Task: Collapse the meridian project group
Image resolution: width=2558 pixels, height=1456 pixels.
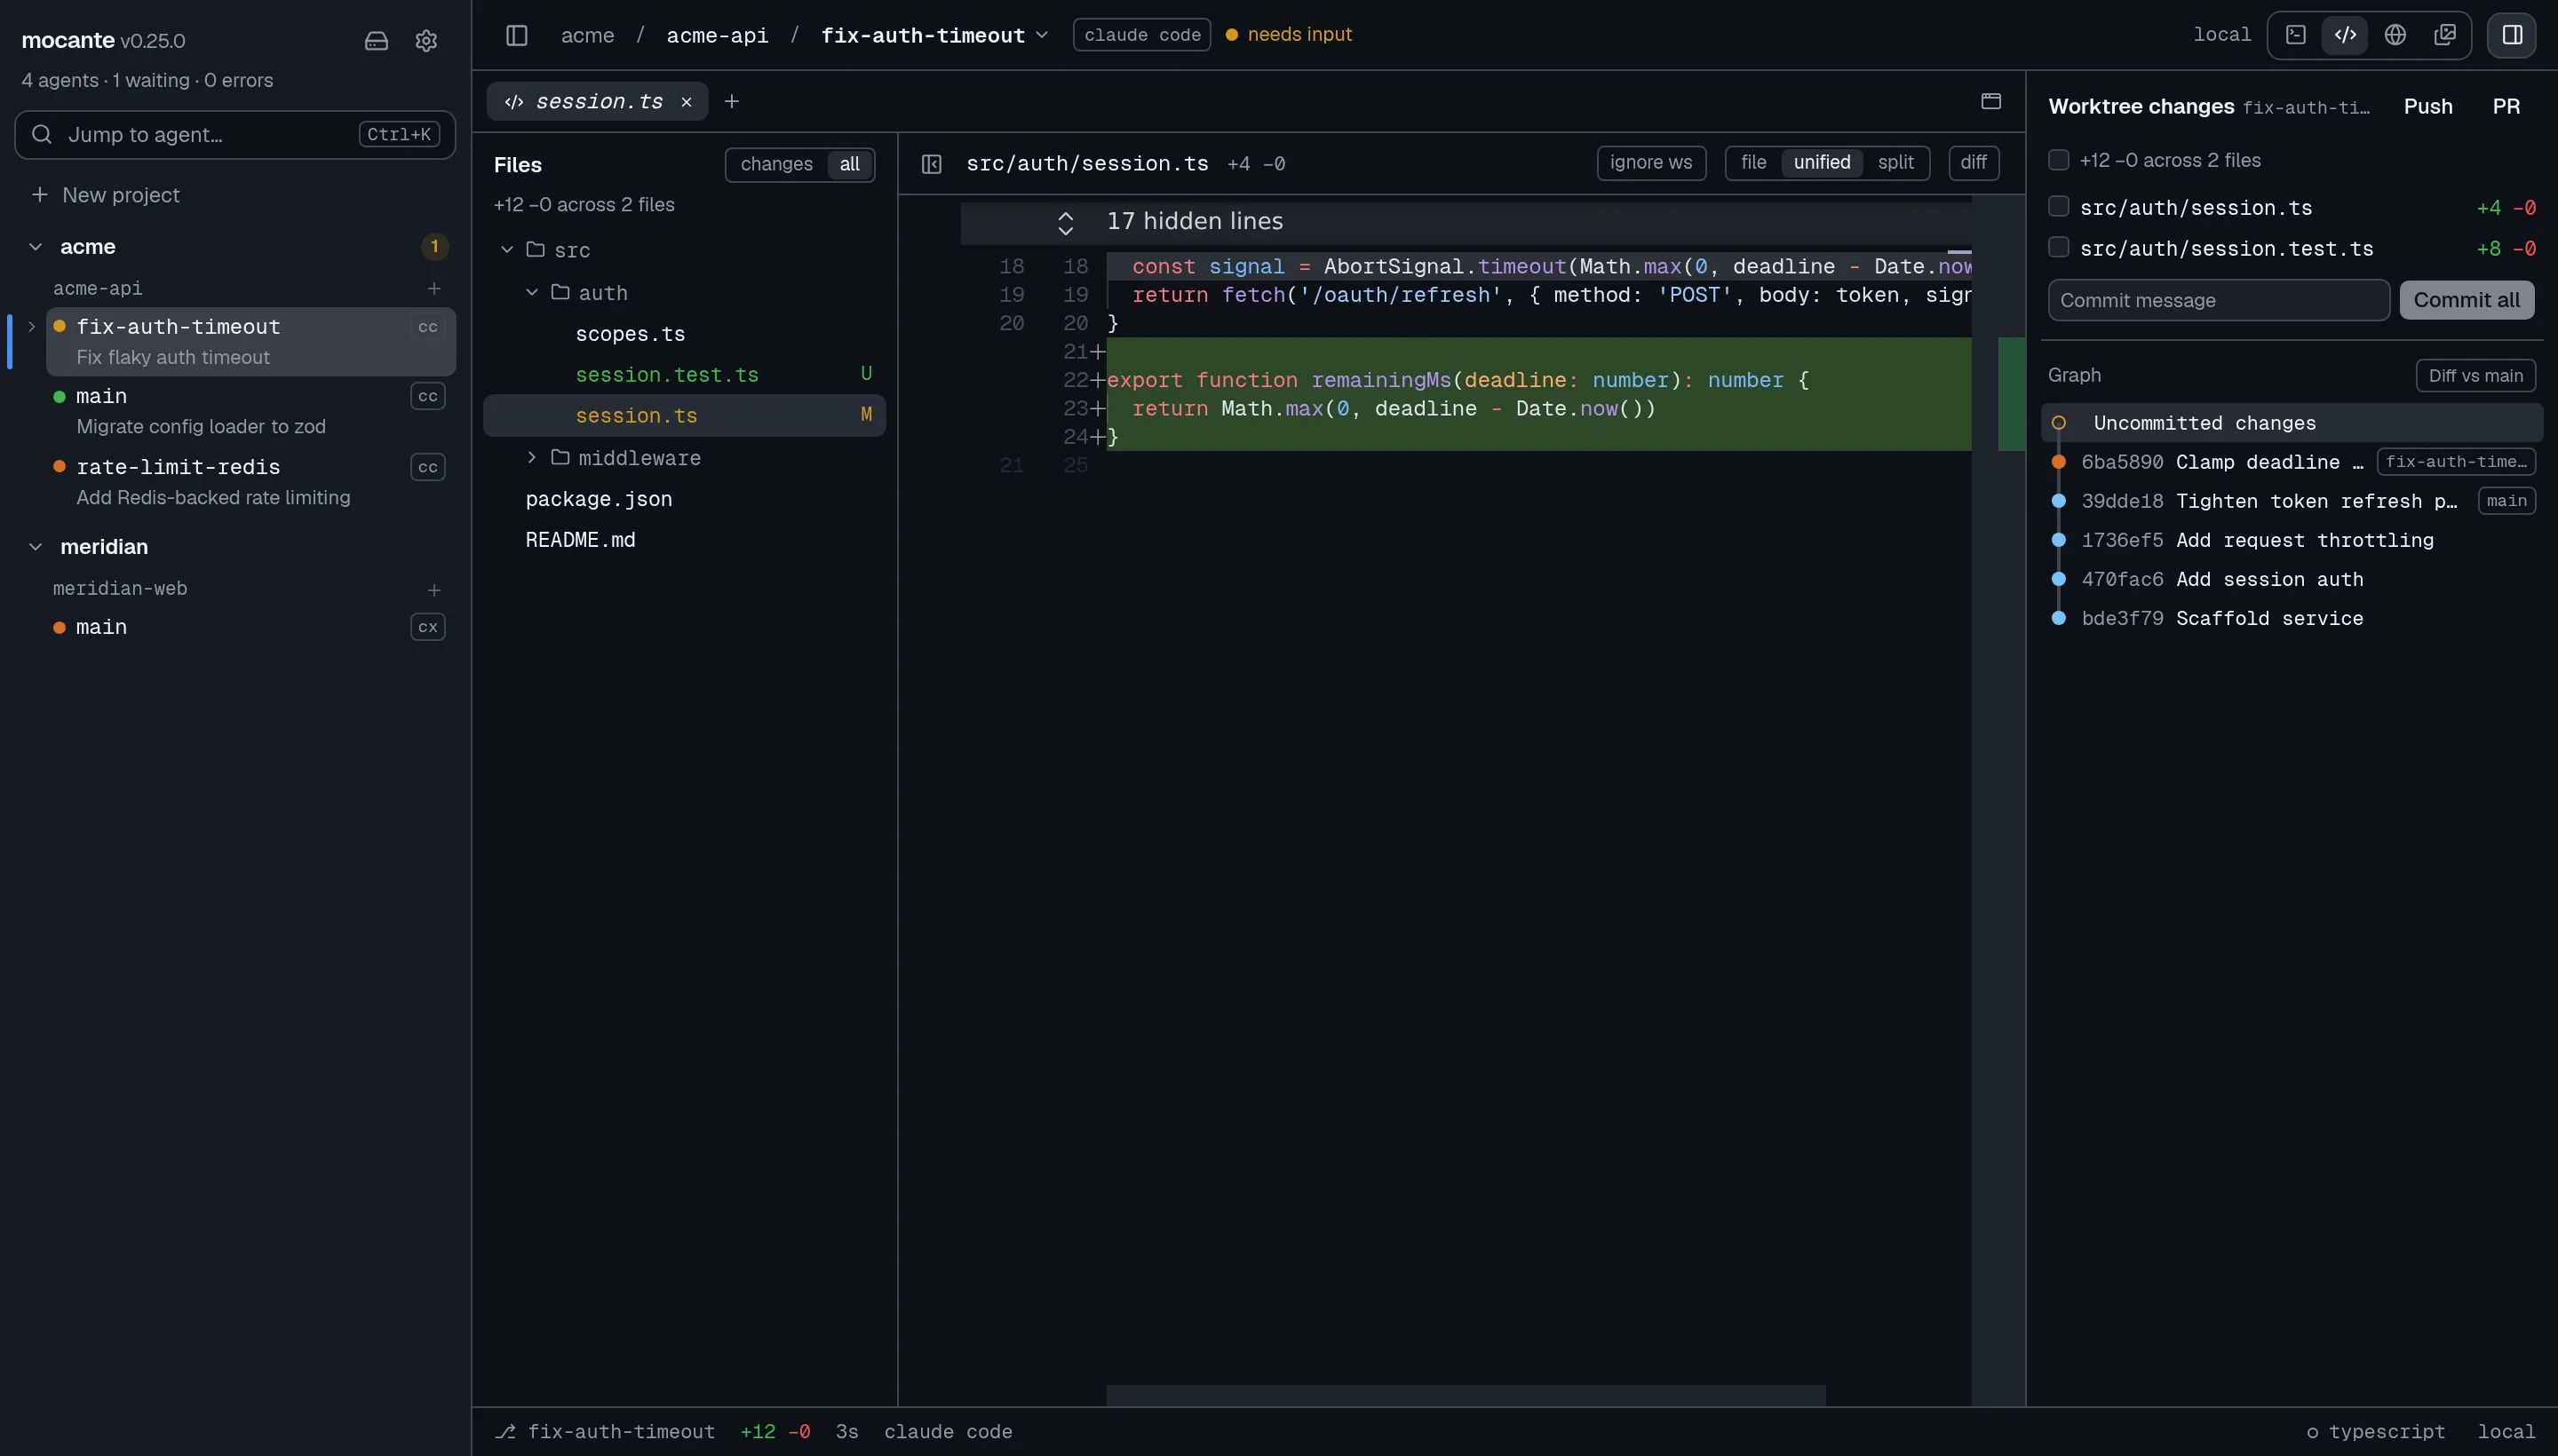Action: tap(36, 547)
